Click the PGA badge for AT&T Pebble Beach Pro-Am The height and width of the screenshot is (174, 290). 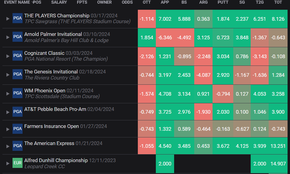pos(18,112)
